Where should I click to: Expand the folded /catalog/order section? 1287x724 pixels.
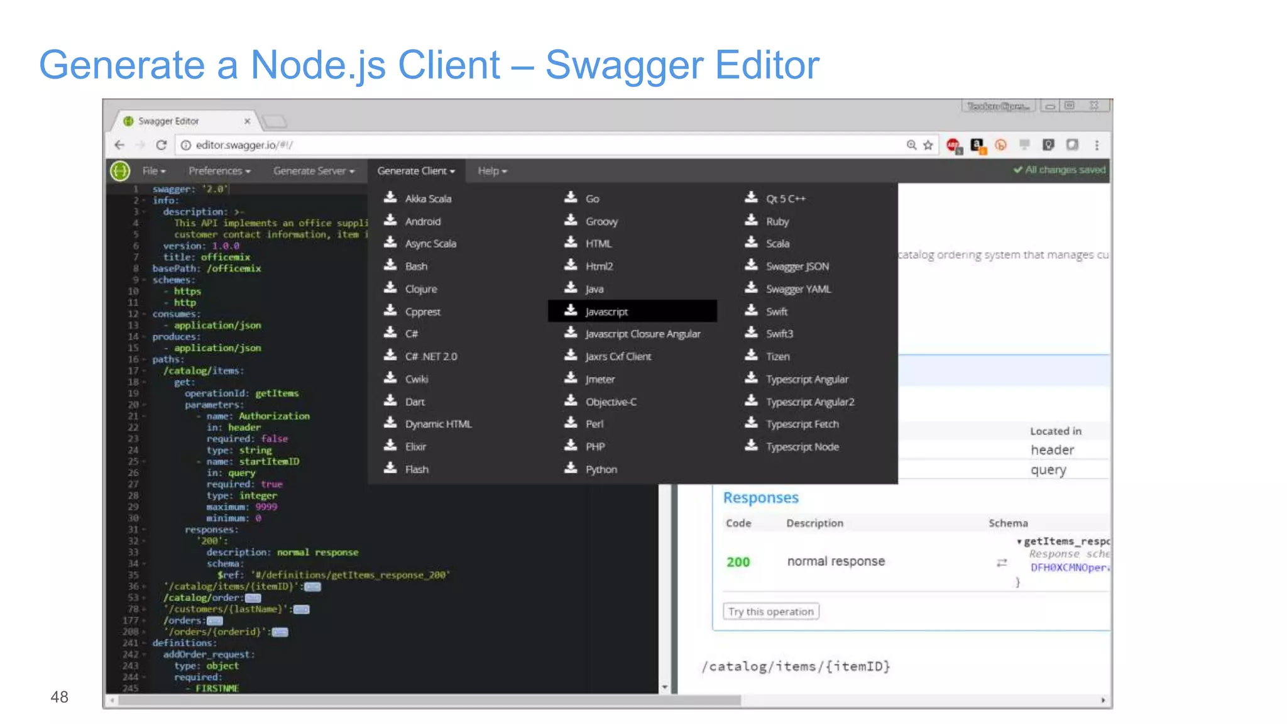coord(253,598)
